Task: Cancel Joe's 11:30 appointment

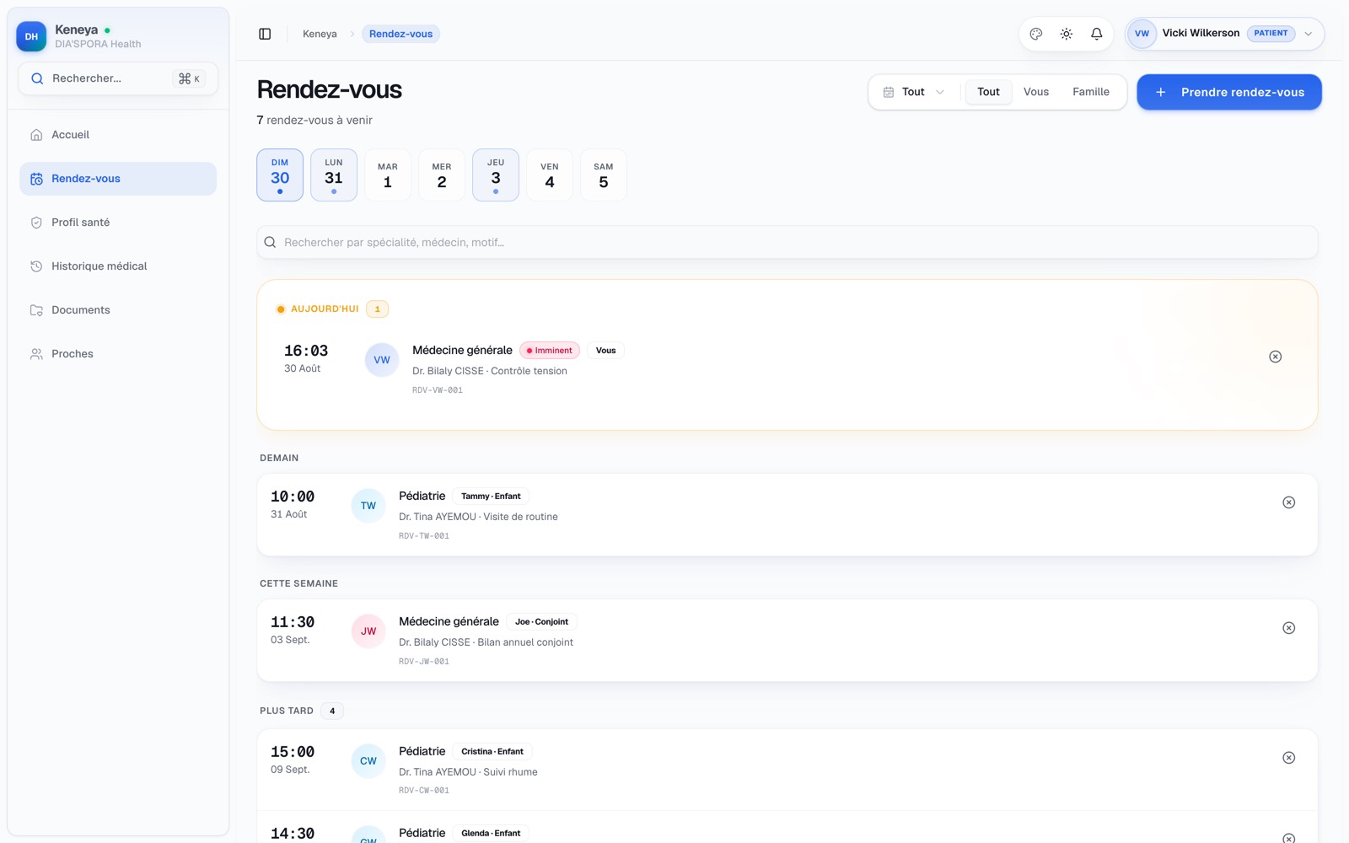Action: point(1289,628)
